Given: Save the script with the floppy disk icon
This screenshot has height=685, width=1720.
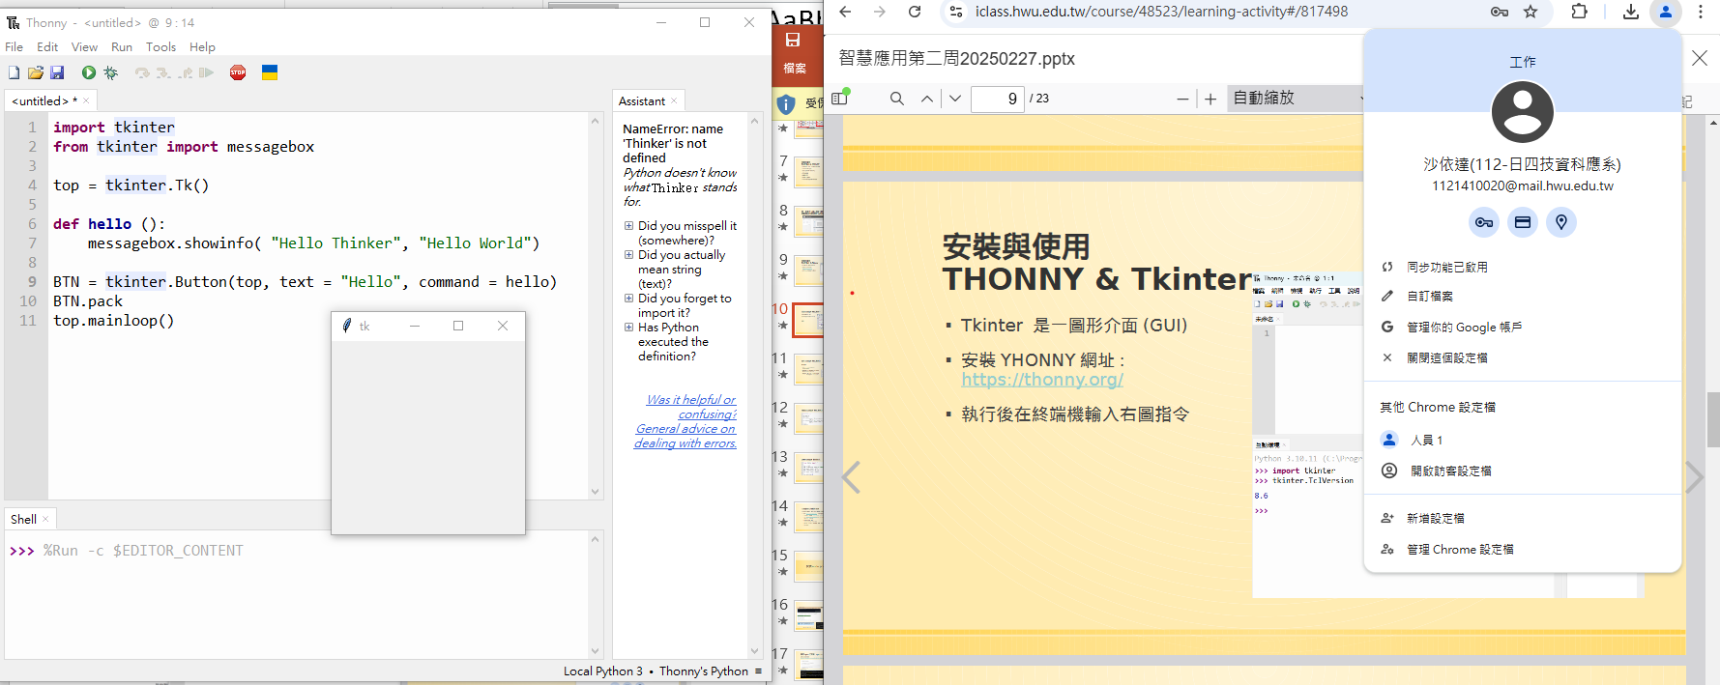Looking at the screenshot, I should click(x=57, y=72).
